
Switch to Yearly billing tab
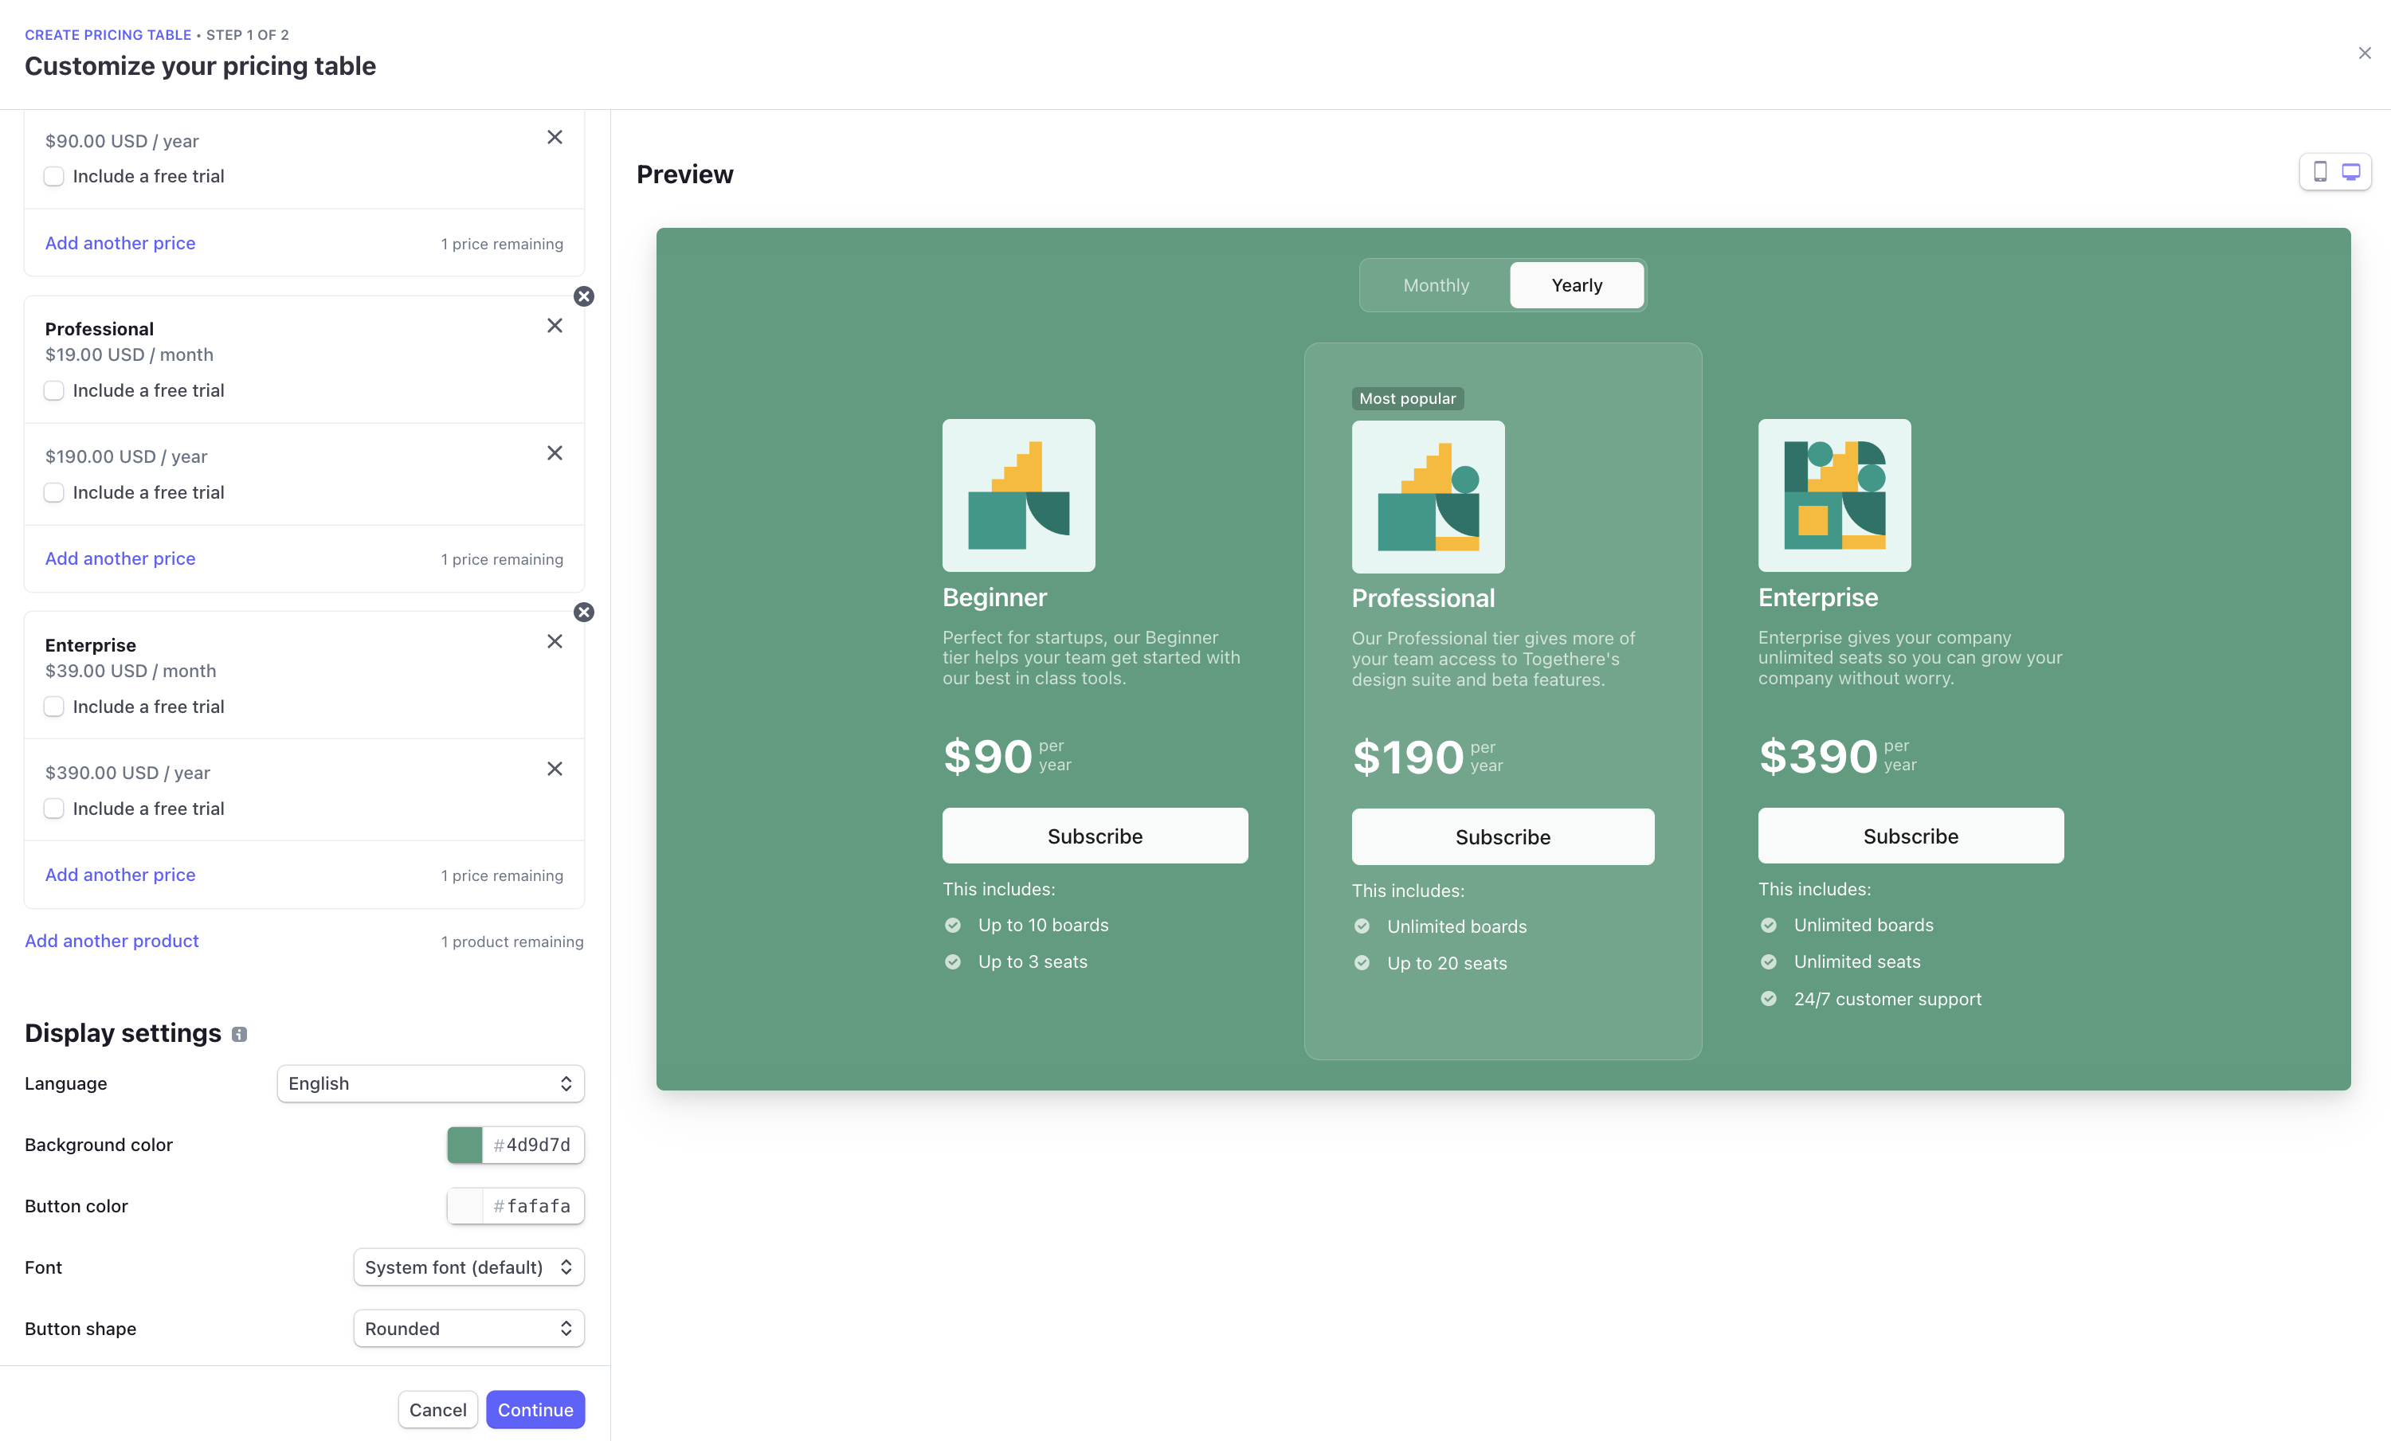1574,285
